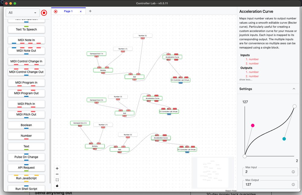The image size is (302, 195).
Task: Click first input label '1. number'
Action: click(252, 59)
